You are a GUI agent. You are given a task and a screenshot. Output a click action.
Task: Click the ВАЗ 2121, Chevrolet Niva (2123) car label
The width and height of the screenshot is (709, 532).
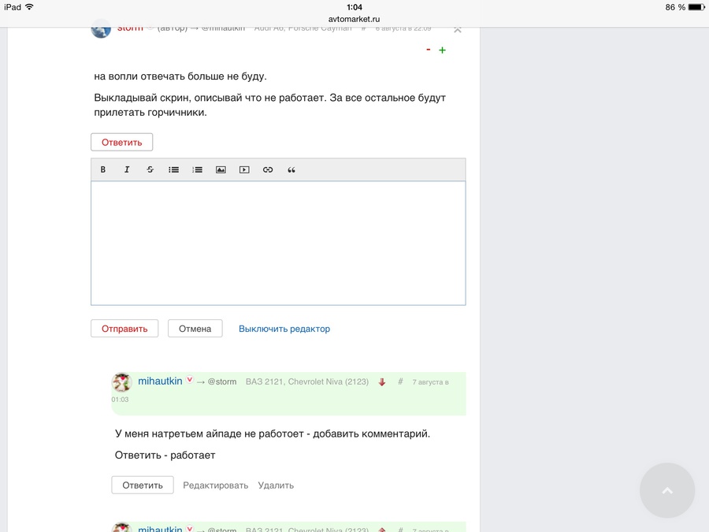click(x=307, y=381)
